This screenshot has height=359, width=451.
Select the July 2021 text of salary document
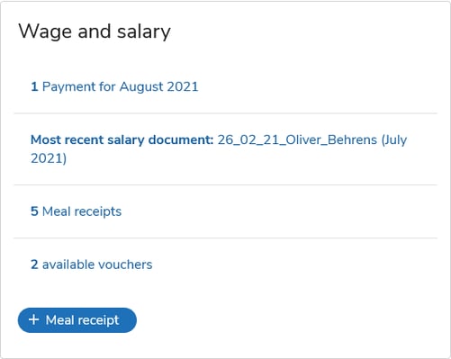[219, 149]
